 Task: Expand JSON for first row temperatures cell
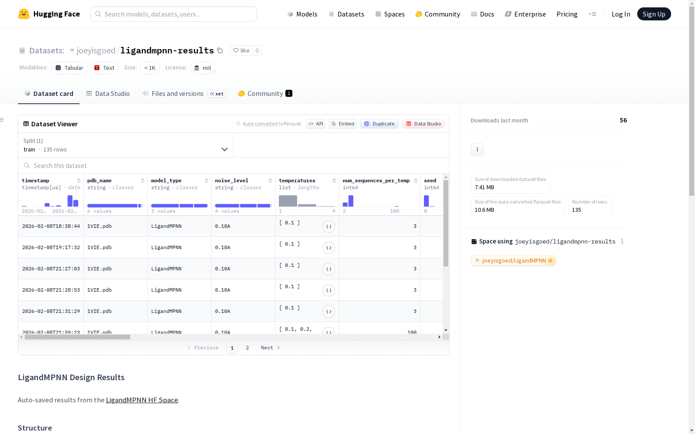tap(329, 227)
